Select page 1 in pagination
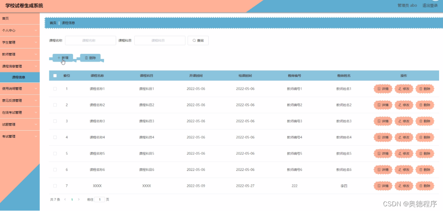443x211 pixels. click(72, 200)
